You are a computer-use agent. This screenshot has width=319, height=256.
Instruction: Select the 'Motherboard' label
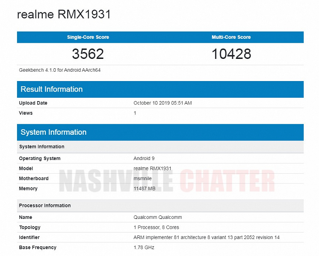(34, 178)
